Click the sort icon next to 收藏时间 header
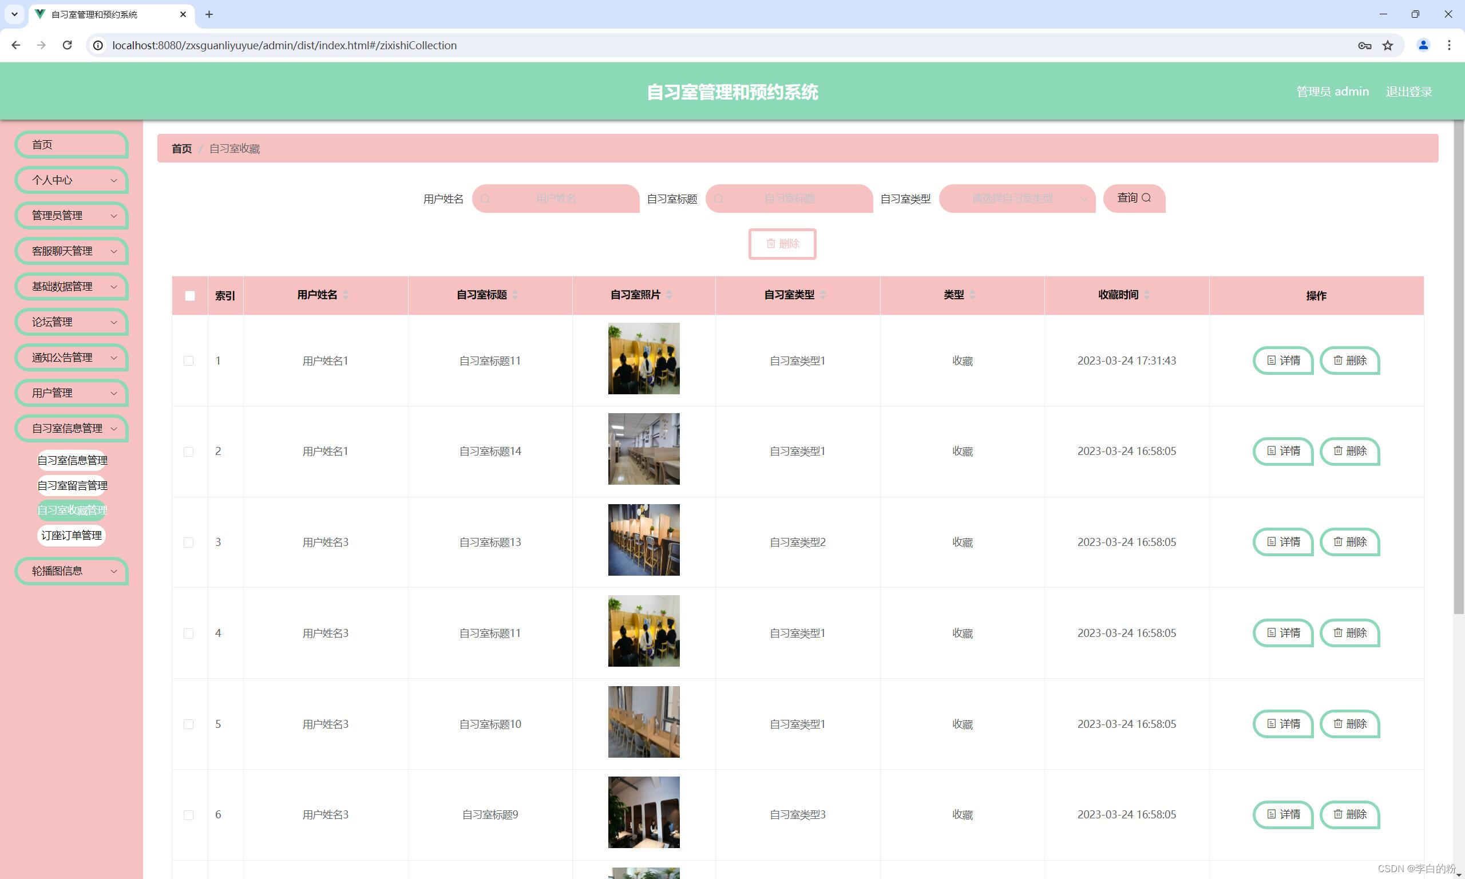 click(1146, 295)
